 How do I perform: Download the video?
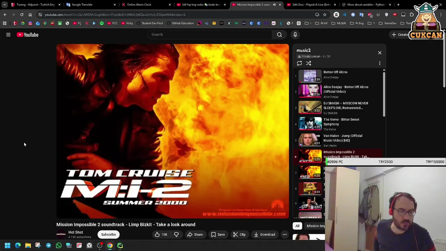click(264, 234)
